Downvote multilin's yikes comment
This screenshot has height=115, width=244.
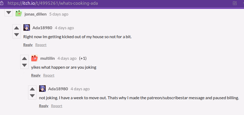tap(24, 65)
